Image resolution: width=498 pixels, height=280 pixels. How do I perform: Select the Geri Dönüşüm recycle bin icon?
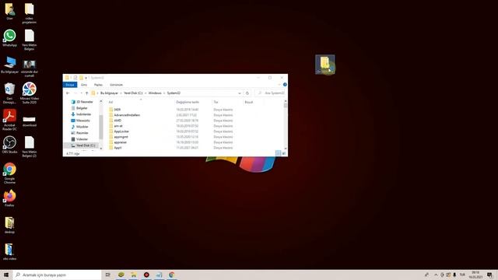click(9, 93)
